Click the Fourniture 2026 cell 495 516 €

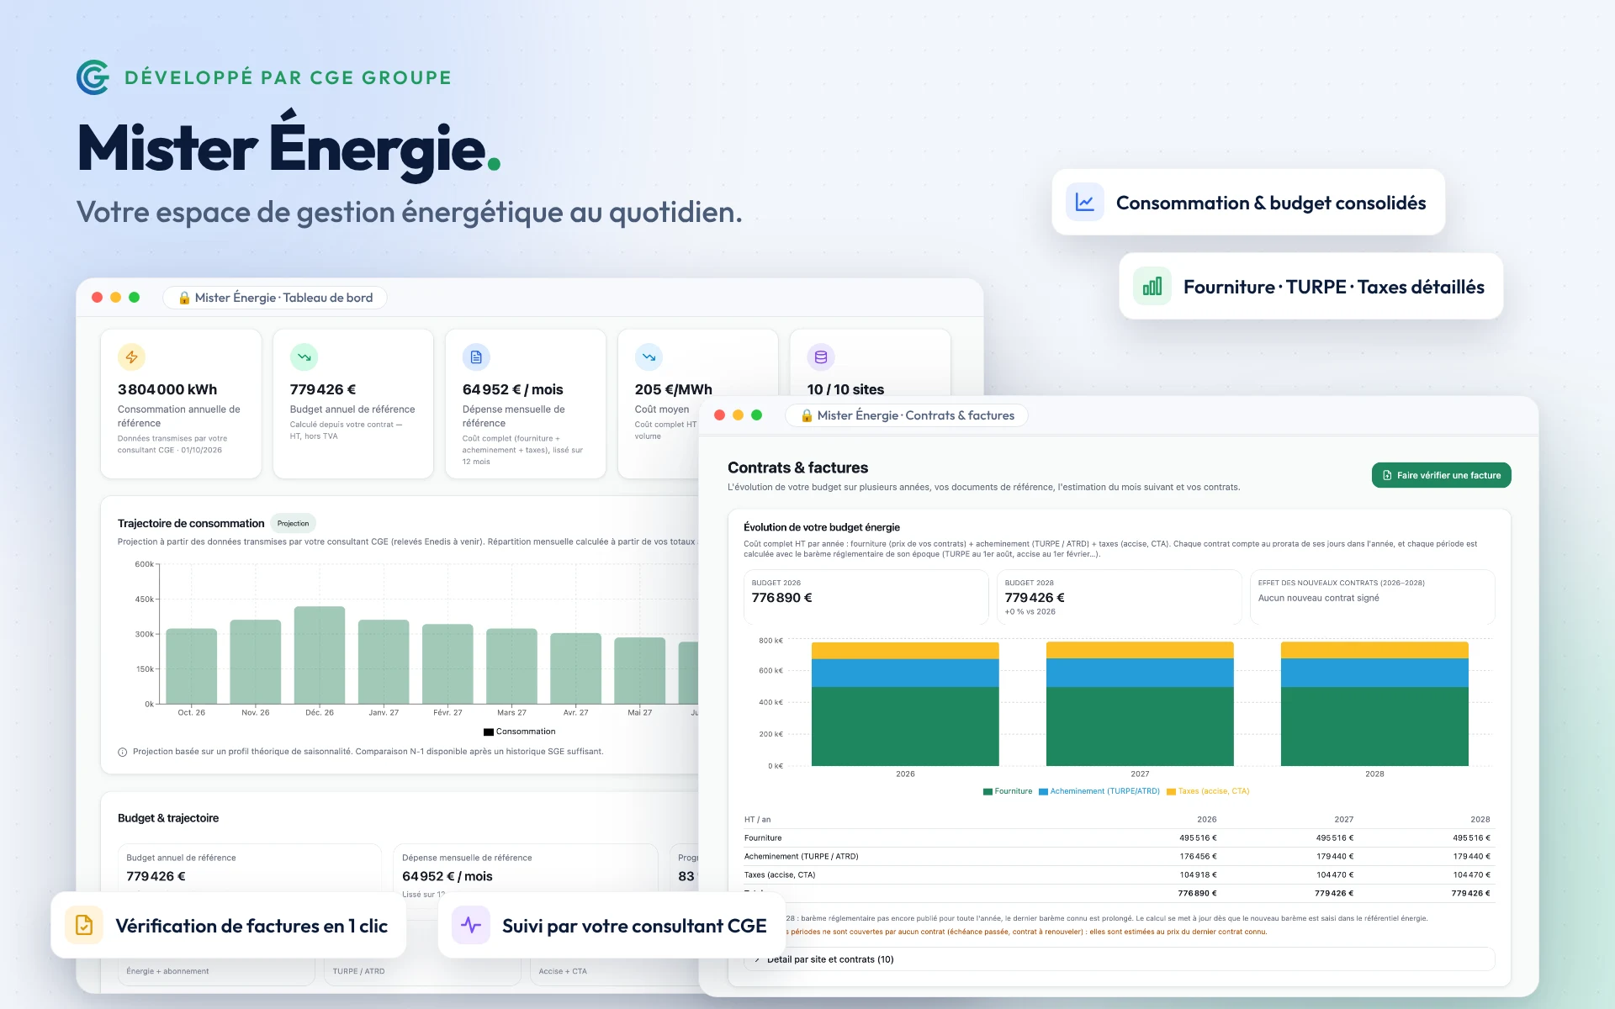(x=1198, y=838)
